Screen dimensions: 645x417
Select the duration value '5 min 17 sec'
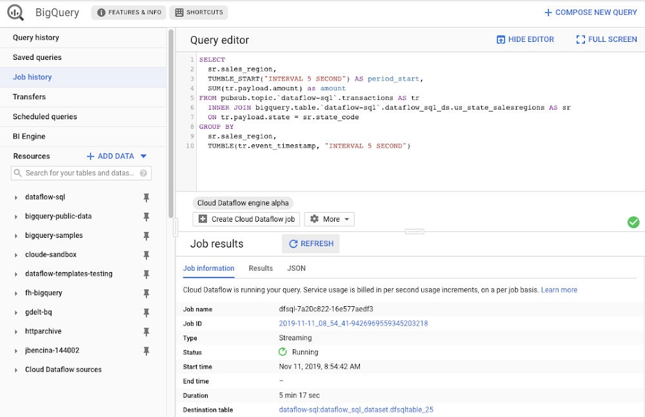pos(299,395)
